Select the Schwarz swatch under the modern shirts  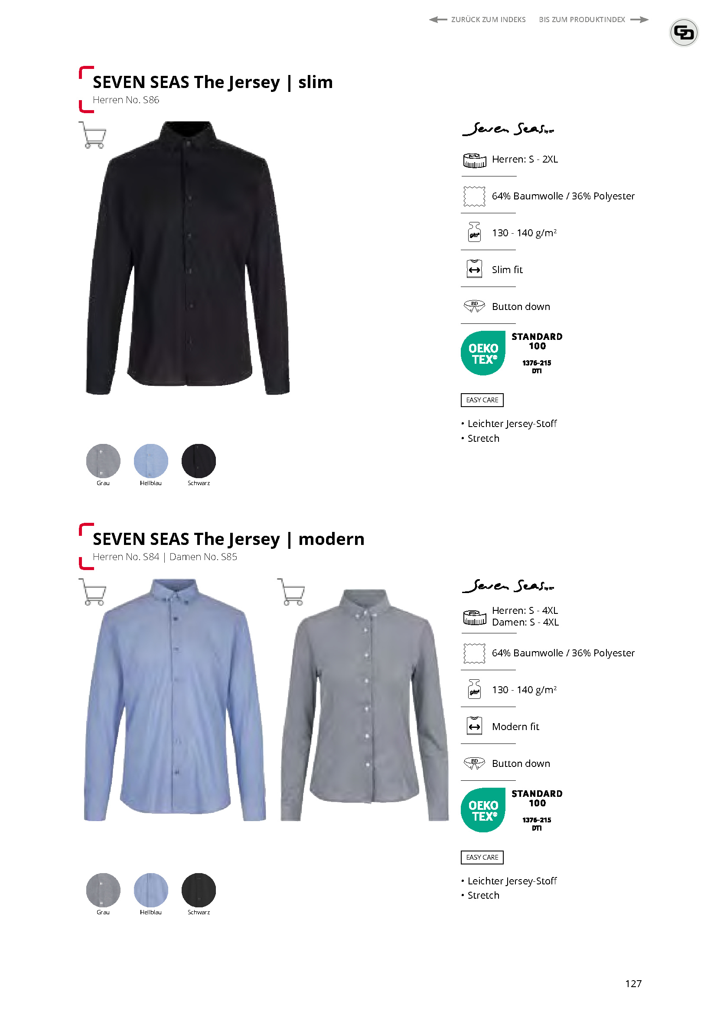199,890
